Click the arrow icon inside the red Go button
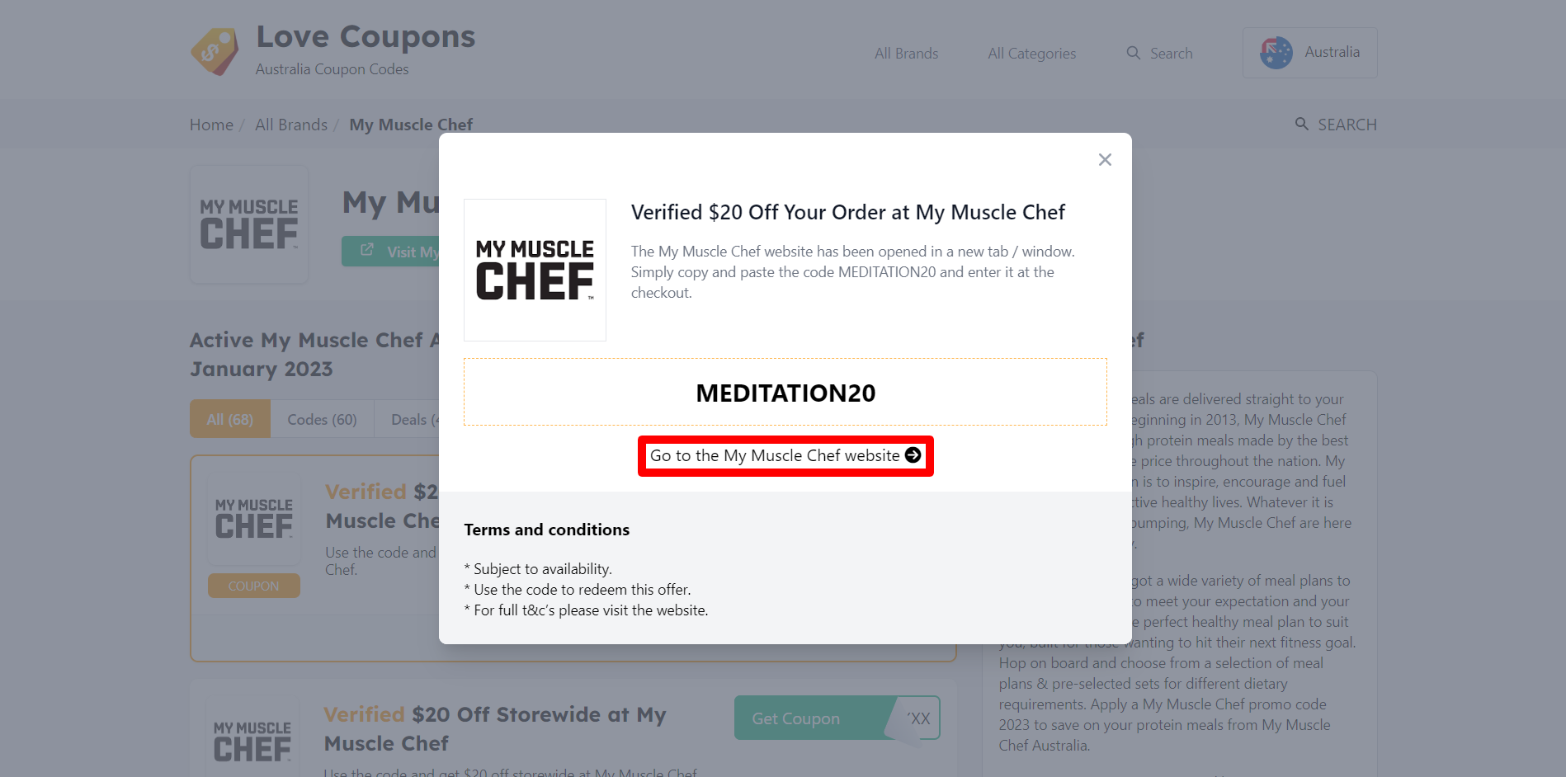This screenshot has height=777, width=1566. [913, 454]
